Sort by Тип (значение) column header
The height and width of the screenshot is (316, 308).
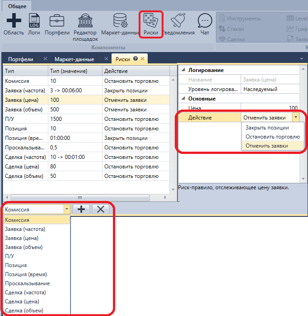point(75,71)
